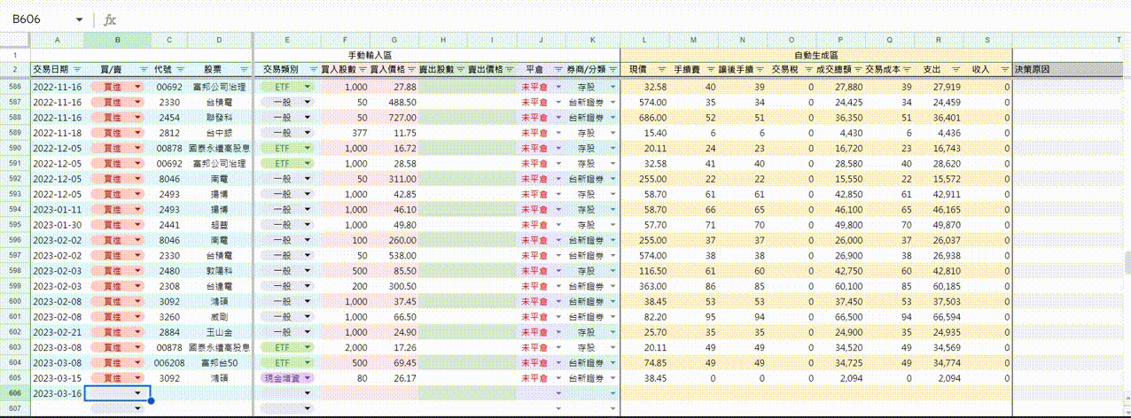Screen dimensions: 1131x418
Task: Open the filter for 收入 column
Action: click(x=1004, y=69)
